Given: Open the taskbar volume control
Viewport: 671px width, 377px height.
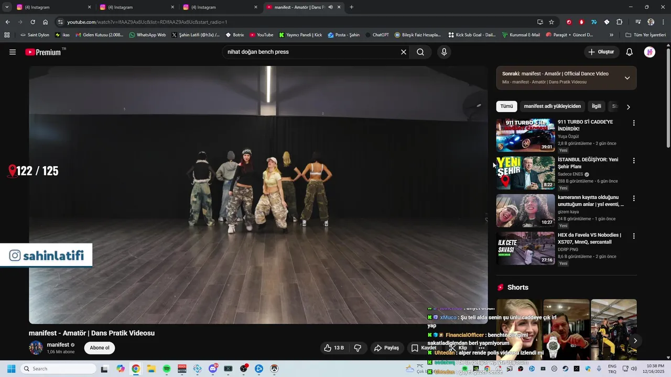Looking at the screenshot, I should click(634, 369).
